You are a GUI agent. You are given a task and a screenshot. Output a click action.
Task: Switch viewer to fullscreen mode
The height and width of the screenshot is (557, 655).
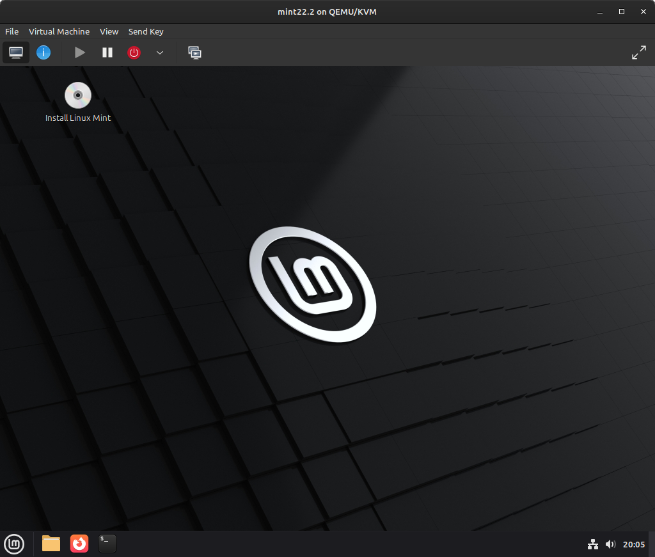tap(639, 52)
